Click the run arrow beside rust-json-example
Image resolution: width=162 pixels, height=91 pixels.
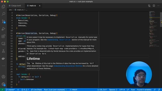(66, 90)
